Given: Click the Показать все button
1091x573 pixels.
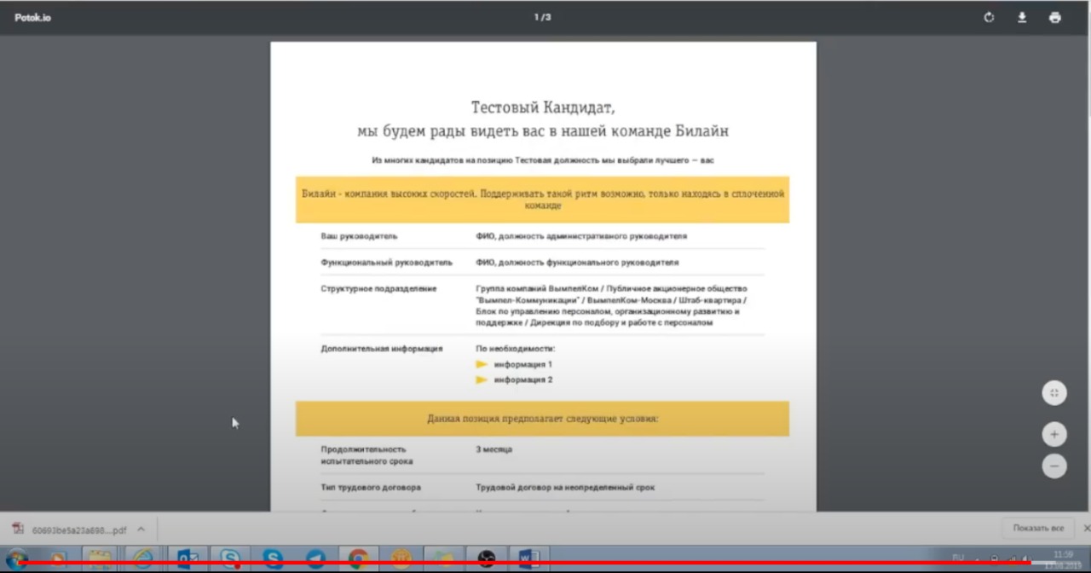Looking at the screenshot, I should pyautogui.click(x=1038, y=529).
